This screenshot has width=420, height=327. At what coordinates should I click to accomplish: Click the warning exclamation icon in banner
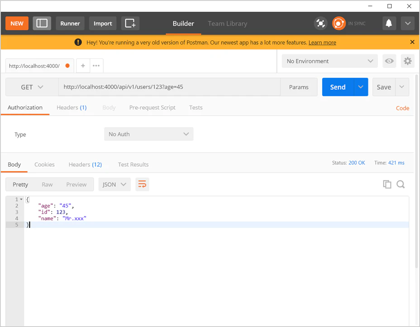point(78,42)
